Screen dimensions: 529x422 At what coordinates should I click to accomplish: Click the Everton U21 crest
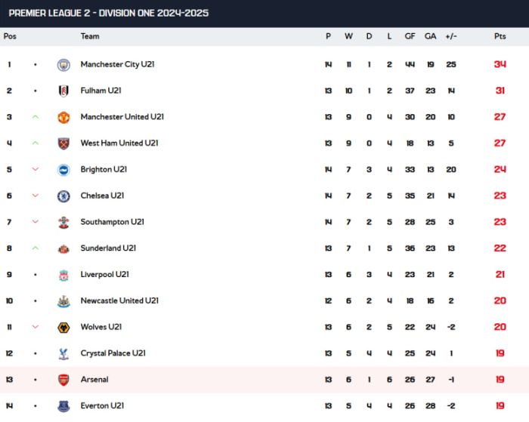(63, 406)
